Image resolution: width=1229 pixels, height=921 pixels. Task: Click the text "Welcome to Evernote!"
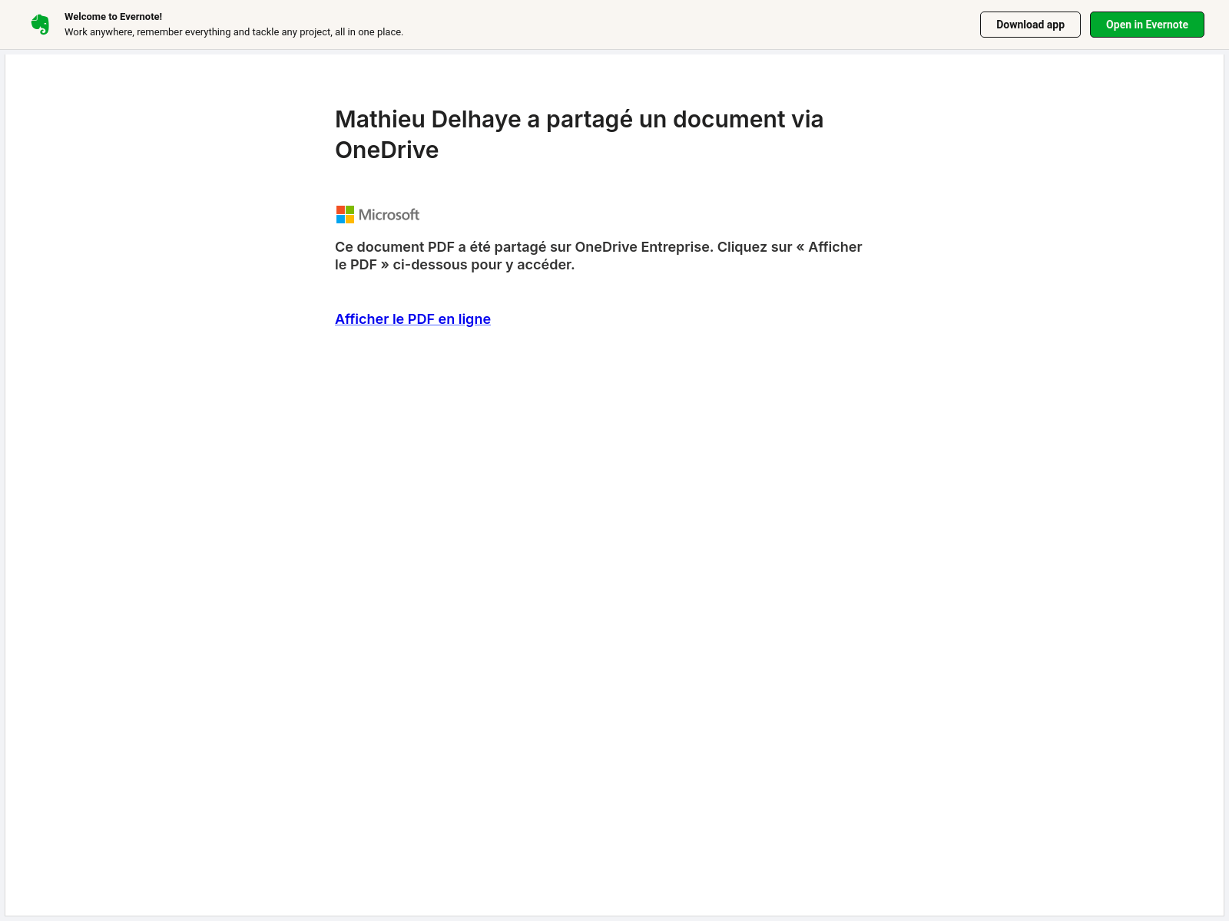click(113, 17)
